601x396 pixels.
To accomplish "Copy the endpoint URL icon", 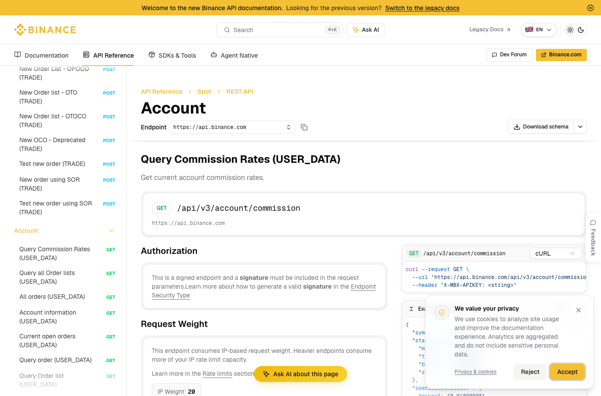I will click(x=304, y=127).
